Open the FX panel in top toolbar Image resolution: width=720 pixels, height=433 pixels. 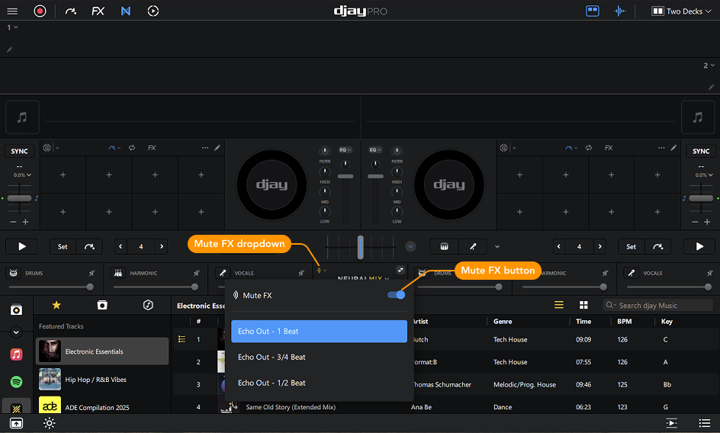[98, 11]
